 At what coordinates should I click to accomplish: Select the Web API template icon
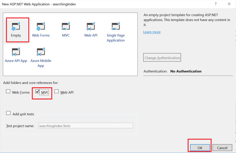pyautogui.click(x=91, y=26)
